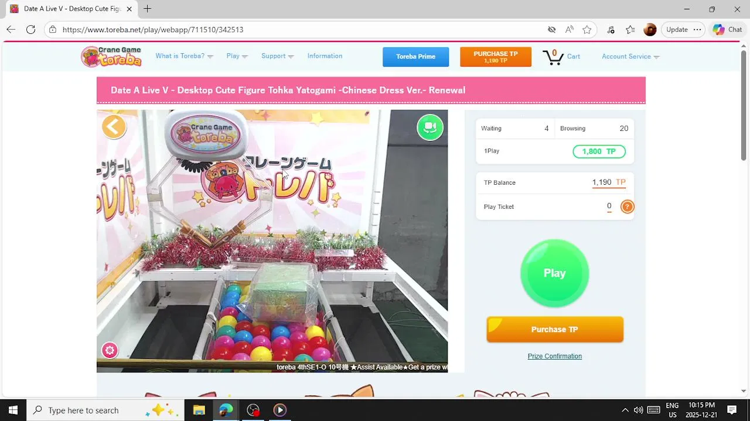
Task: Open the touch keyboard tray icon
Action: tap(653, 410)
